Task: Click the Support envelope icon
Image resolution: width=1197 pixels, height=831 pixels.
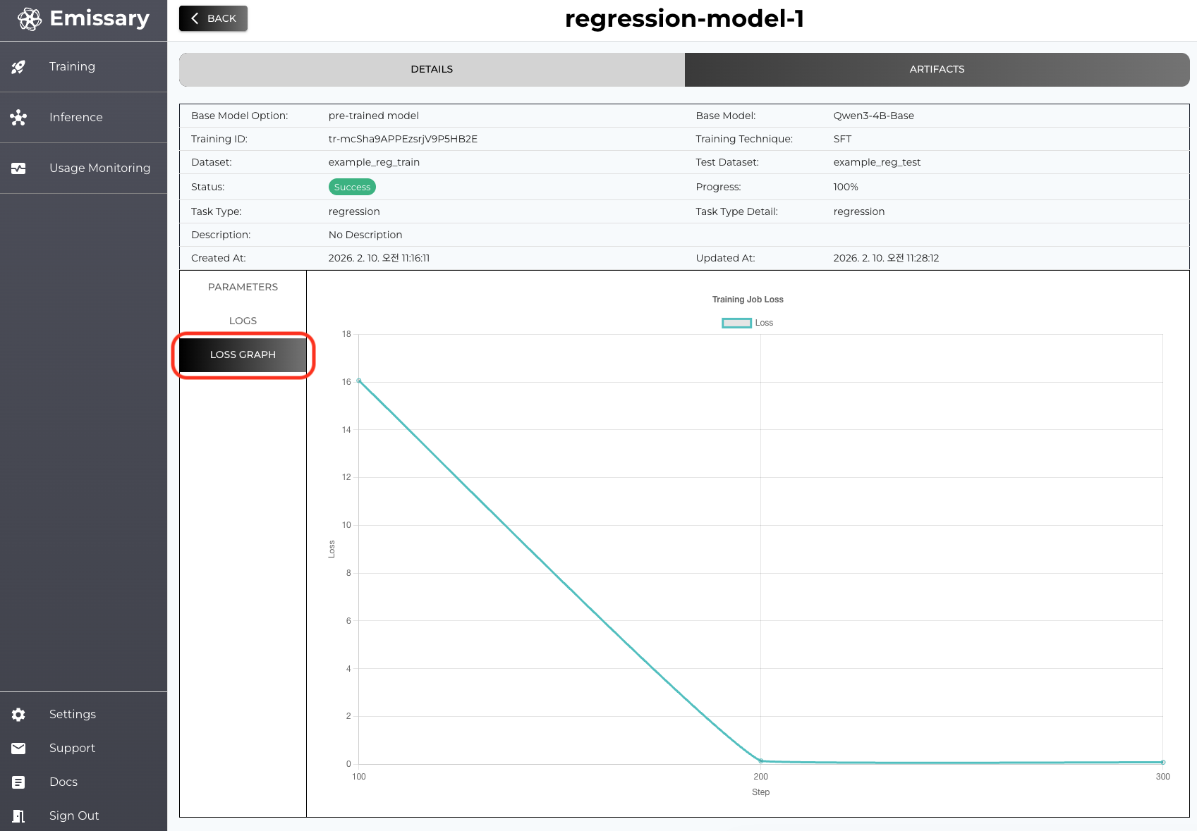Action: pyautogui.click(x=18, y=749)
